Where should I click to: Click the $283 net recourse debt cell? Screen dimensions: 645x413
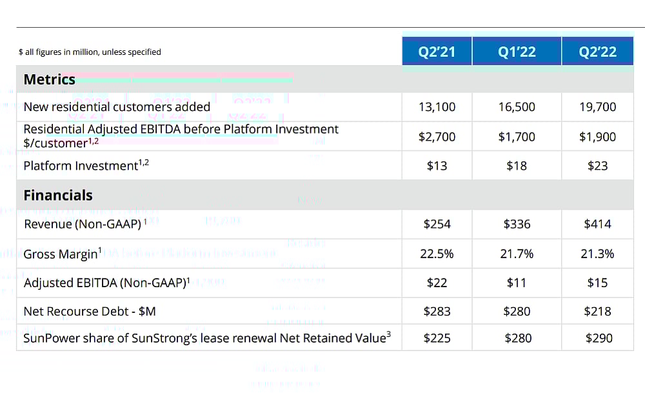click(x=437, y=312)
